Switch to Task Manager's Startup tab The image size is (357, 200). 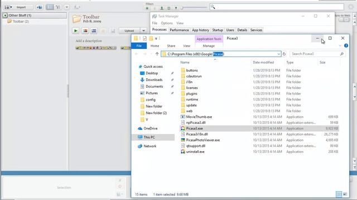tap(218, 30)
